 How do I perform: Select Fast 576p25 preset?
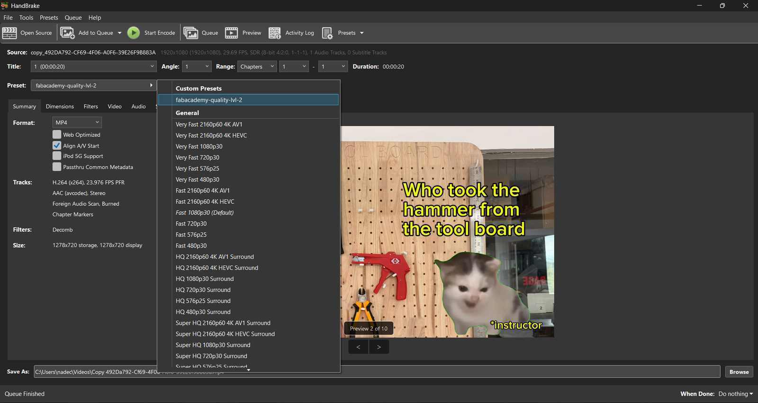tap(248, 235)
